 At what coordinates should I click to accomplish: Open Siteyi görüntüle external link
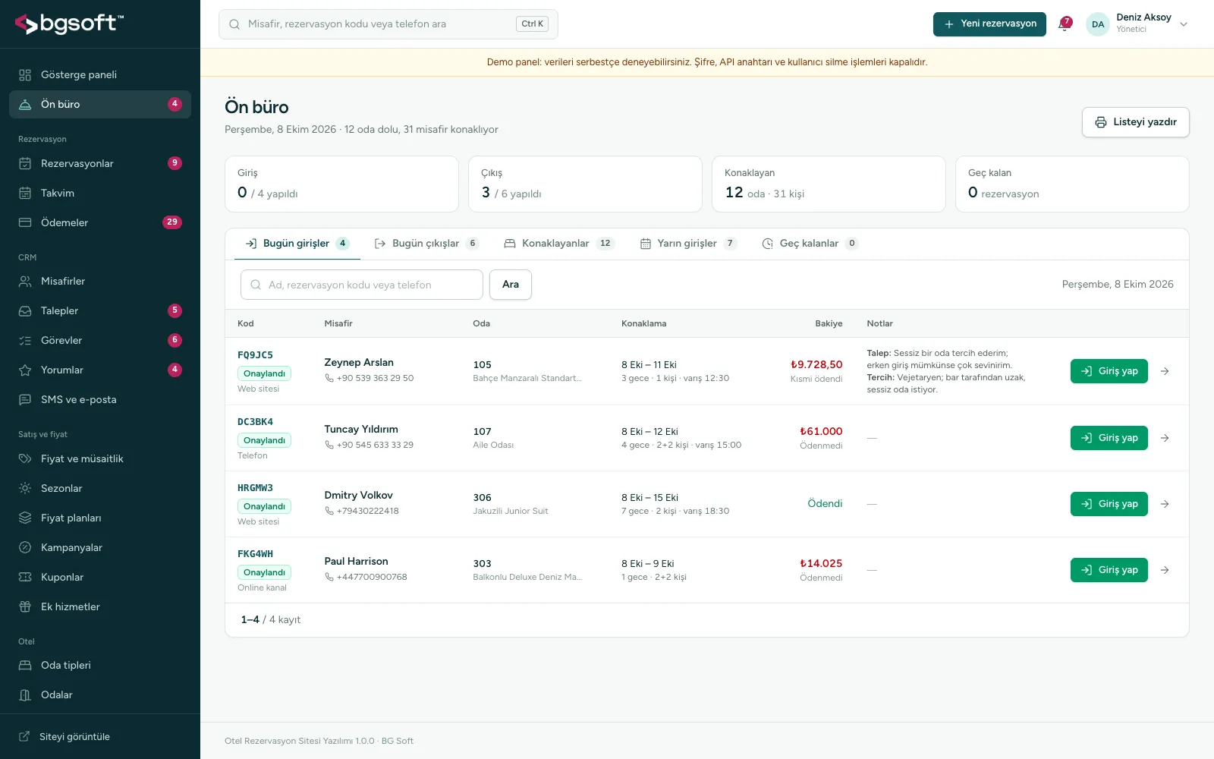pyautogui.click(x=100, y=736)
